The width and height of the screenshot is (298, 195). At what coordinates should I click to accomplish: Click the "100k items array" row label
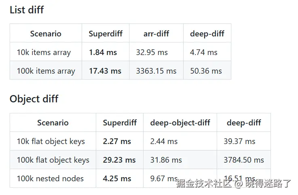click(46, 71)
